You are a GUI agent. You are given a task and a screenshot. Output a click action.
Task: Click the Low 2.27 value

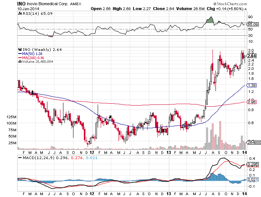coord(142,9)
